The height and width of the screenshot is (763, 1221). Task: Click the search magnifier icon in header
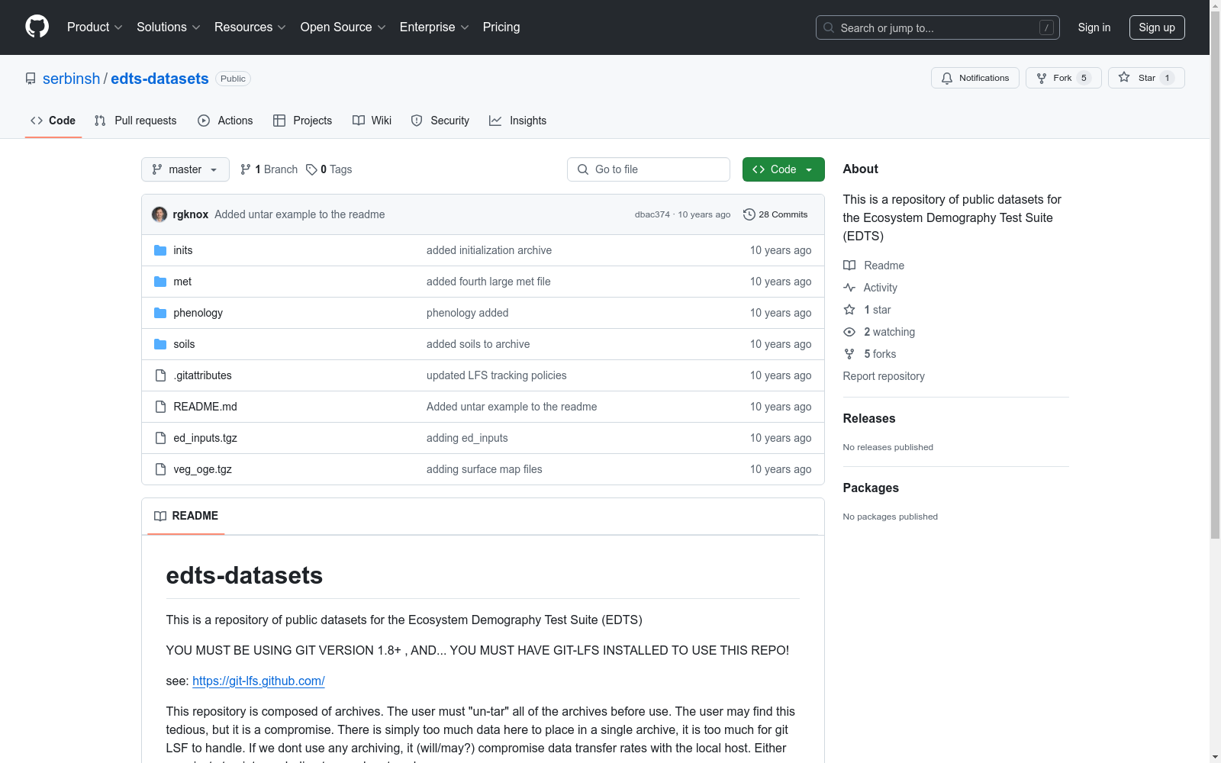point(829,27)
